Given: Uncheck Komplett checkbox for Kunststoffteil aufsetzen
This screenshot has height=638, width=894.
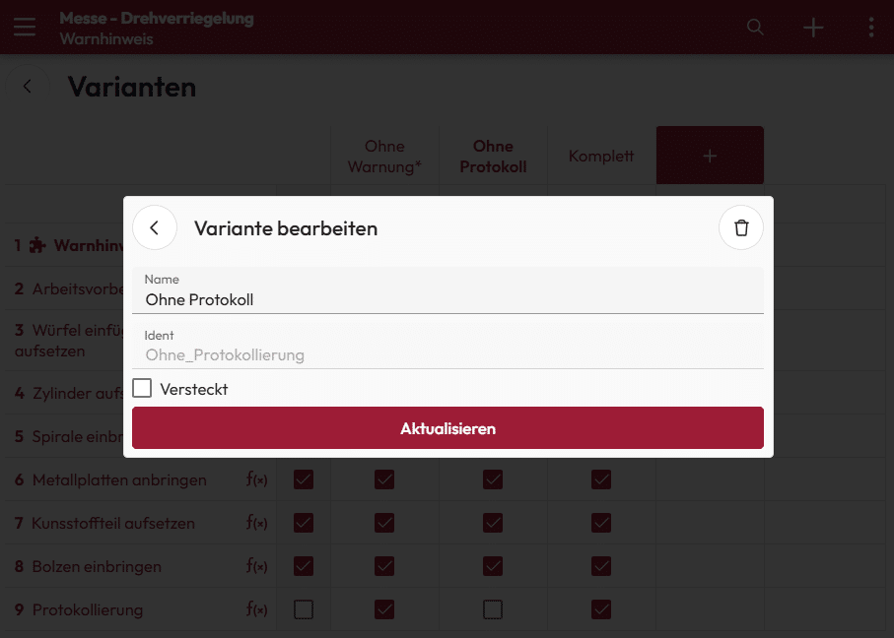Looking at the screenshot, I should click(601, 523).
